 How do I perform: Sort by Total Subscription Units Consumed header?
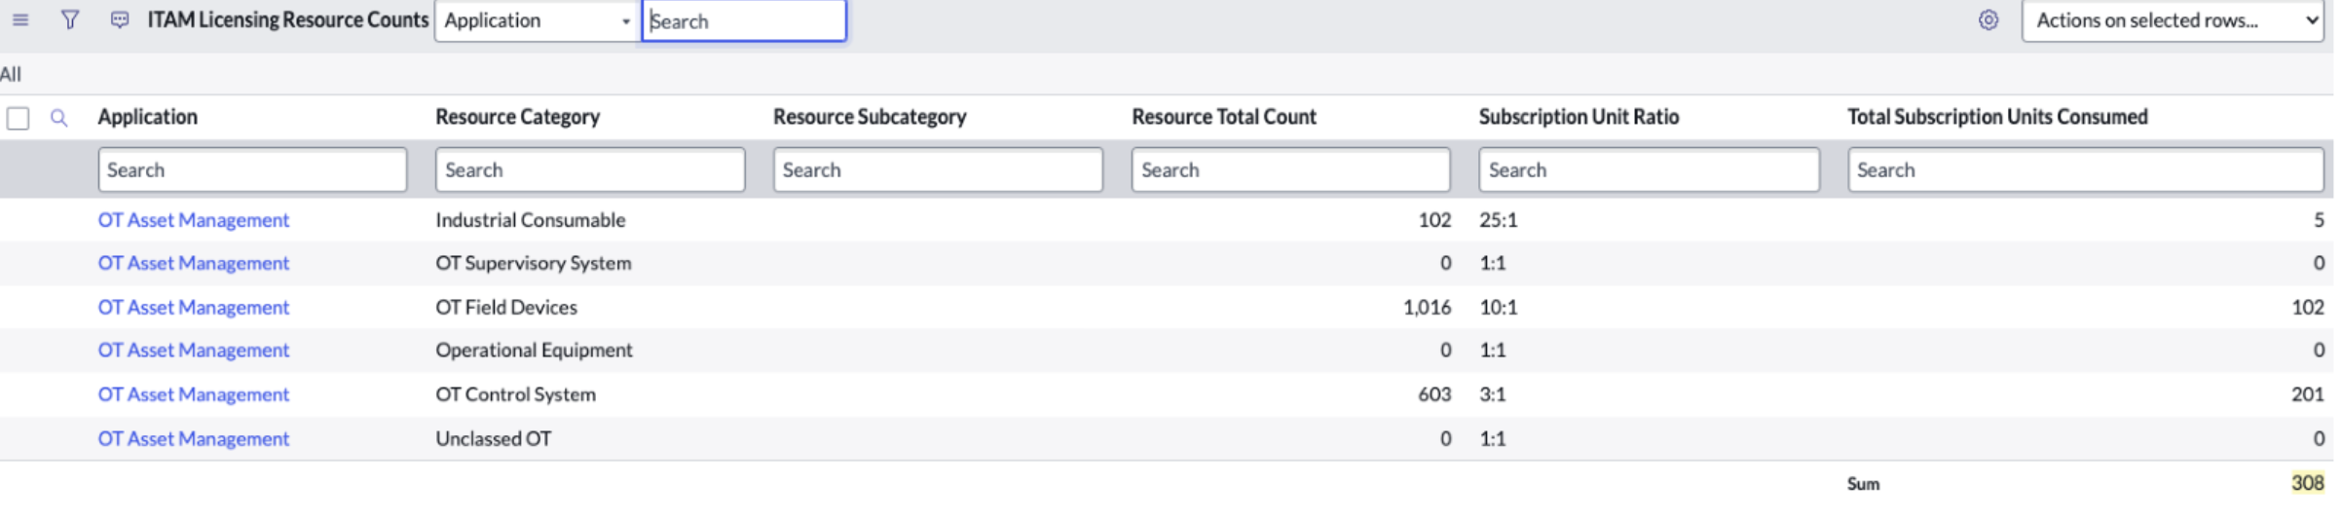1997,117
